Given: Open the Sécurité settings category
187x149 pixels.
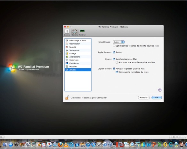Looking at the screenshot, I should point(78,47).
